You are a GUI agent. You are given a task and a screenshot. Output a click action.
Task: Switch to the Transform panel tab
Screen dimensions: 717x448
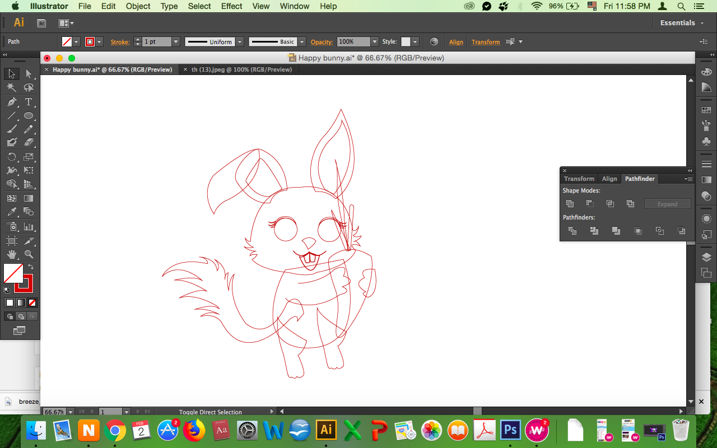pyautogui.click(x=579, y=179)
